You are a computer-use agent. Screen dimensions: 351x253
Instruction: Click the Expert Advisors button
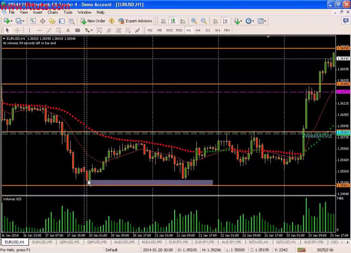[135, 21]
